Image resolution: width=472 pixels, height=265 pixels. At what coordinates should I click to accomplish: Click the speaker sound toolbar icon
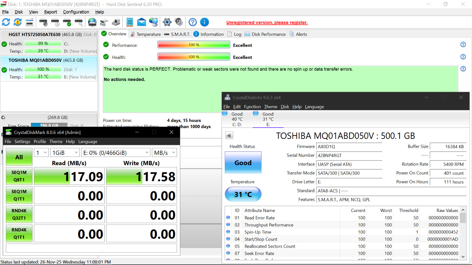(179, 22)
